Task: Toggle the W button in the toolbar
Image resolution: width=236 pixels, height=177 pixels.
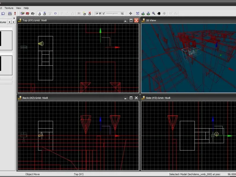Action: (x=100, y=14)
